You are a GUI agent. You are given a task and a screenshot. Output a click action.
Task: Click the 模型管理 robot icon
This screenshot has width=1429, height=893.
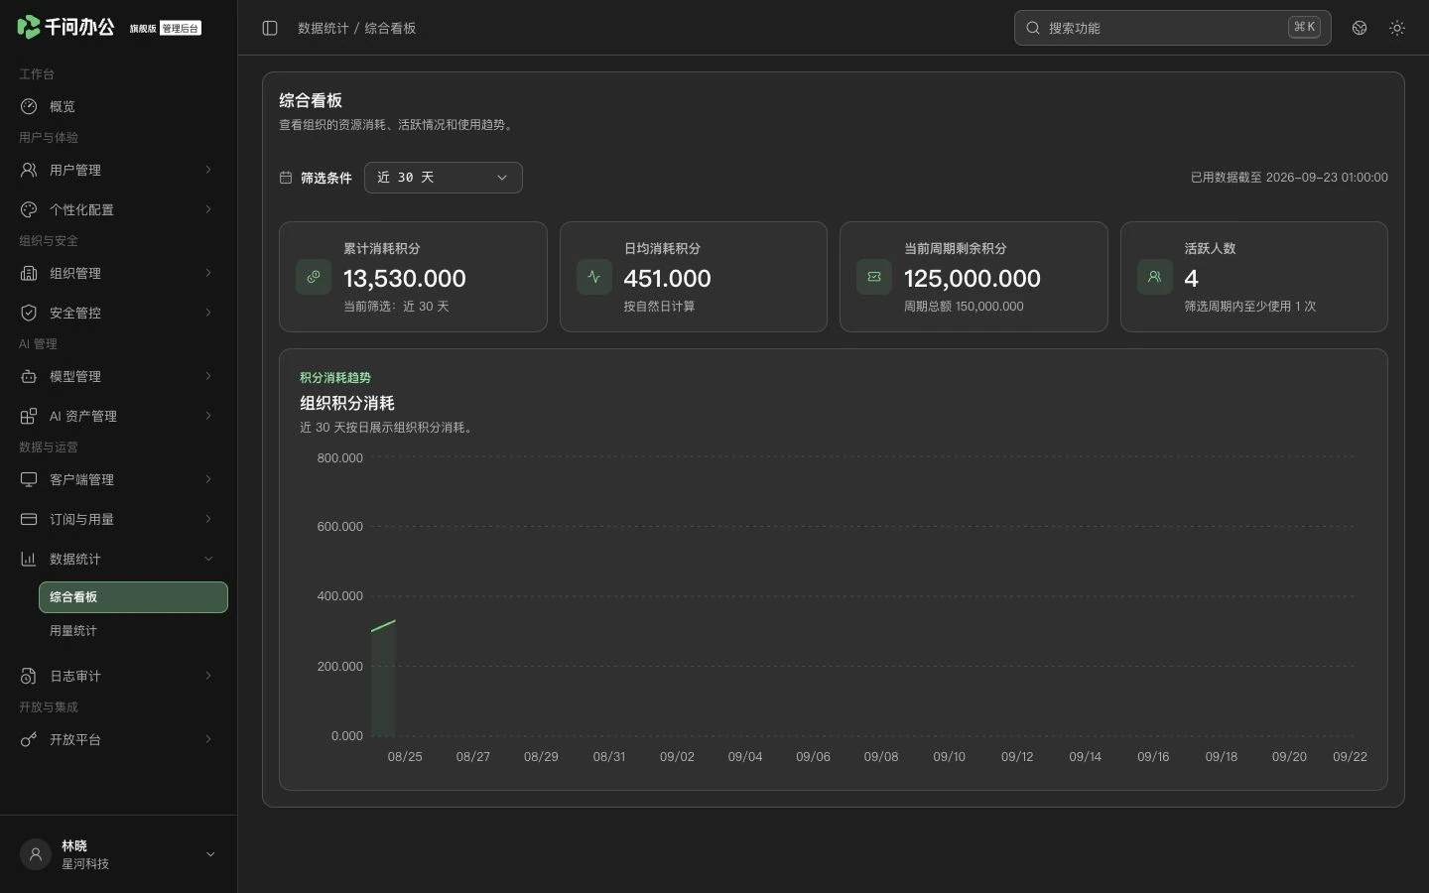(29, 376)
